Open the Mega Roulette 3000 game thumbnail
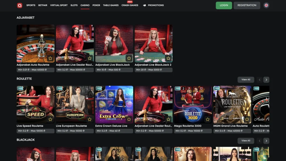Image resolution: width=286 pixels, height=161 pixels. pyautogui.click(x=193, y=104)
